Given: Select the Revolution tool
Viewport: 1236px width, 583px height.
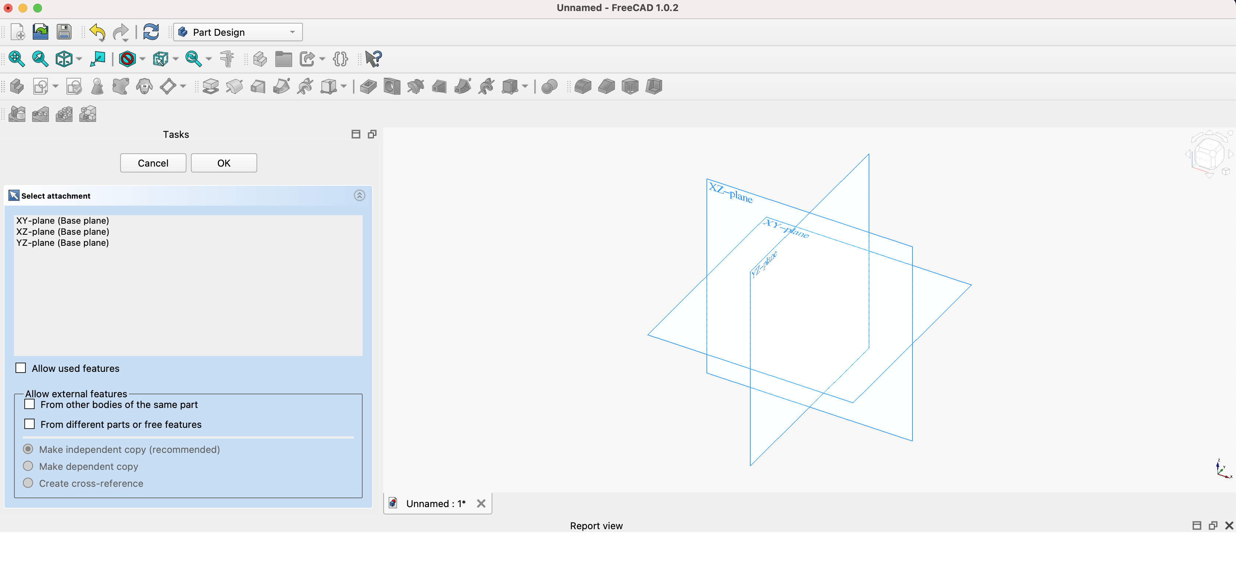Looking at the screenshot, I should click(234, 86).
